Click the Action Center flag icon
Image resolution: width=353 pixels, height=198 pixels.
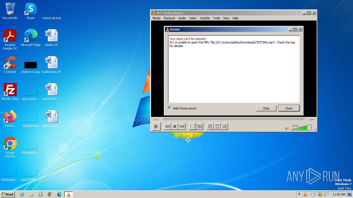point(327,194)
